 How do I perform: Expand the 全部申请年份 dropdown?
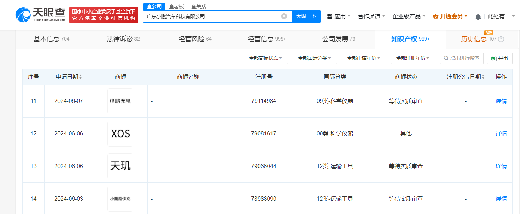364,58
